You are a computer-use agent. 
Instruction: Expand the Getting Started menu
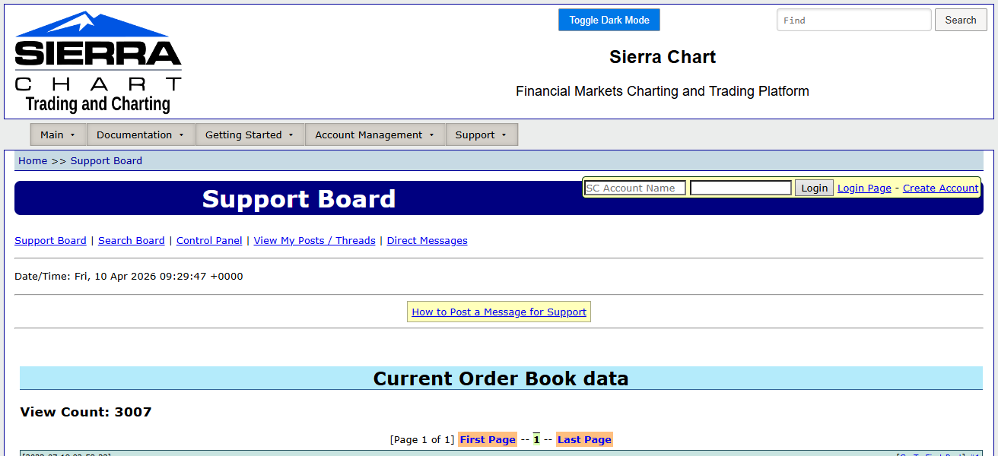coord(249,135)
